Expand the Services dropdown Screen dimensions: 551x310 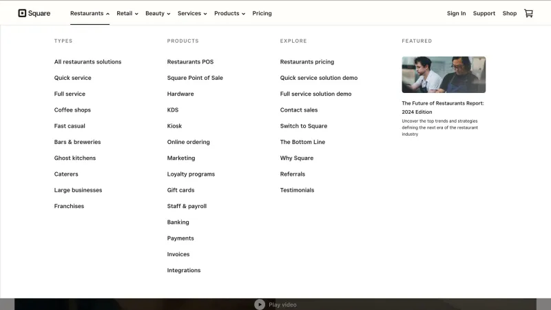[x=192, y=13]
